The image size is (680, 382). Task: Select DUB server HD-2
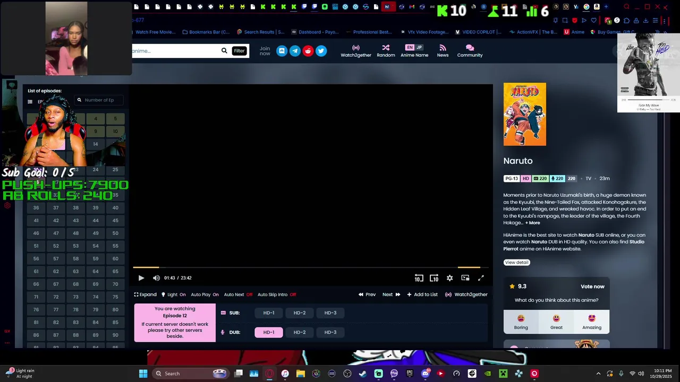tap(300, 332)
